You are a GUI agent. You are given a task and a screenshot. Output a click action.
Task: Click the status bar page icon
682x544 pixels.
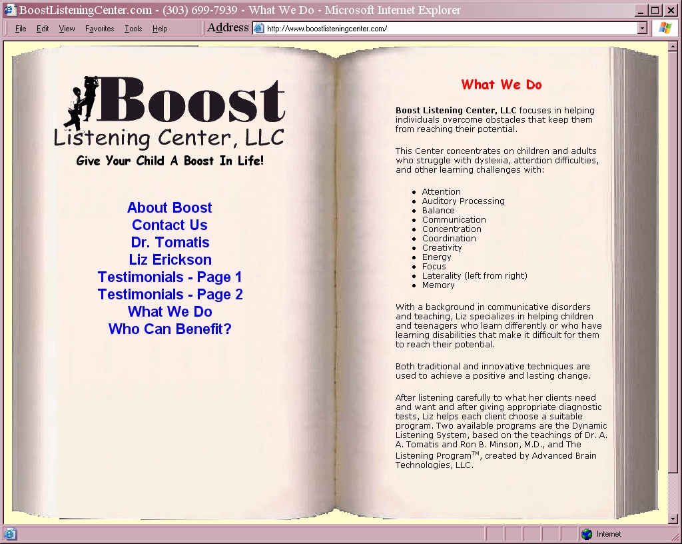click(x=9, y=534)
